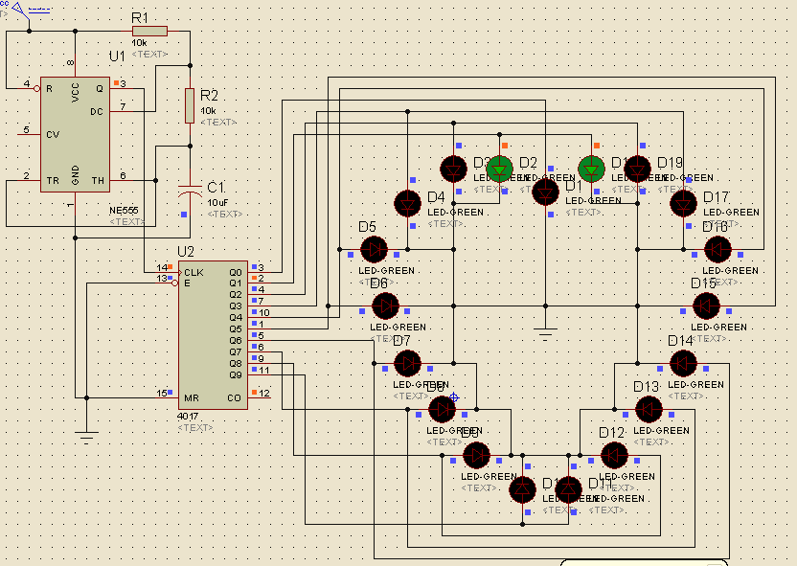Click ground symbol below the 4017 chip
This screenshot has width=797, height=566.
click(86, 437)
